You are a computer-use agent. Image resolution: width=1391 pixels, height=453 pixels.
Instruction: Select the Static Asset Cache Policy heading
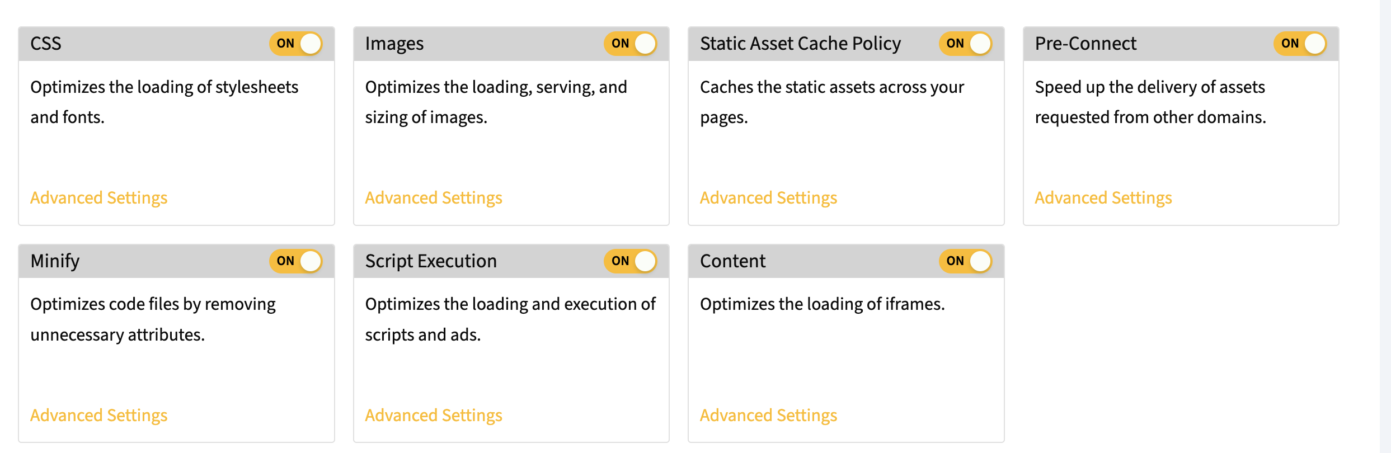(801, 44)
